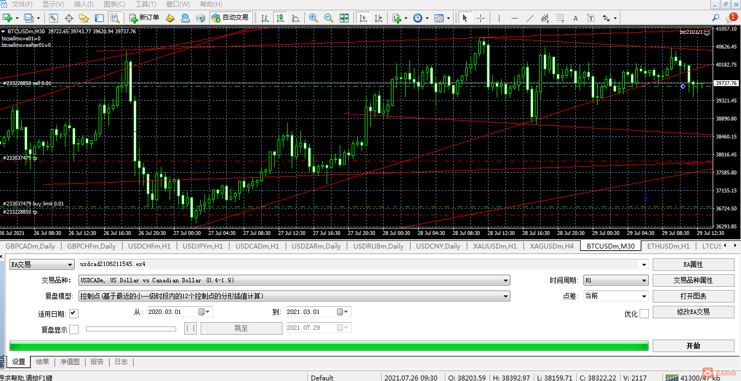741x381 pixels.
Task: Draw a vertical line tool
Action: coord(499,18)
